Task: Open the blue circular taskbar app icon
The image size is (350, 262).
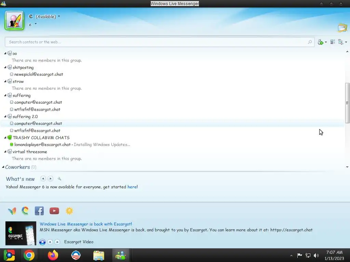Action: point(76,255)
